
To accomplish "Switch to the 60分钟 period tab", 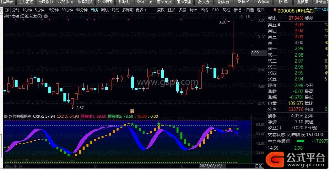I will coord(82,10).
